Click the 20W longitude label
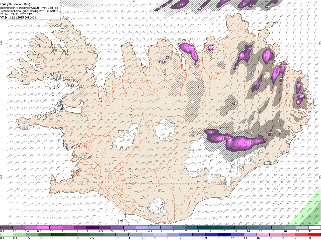321x240 pixels. click(133, 1)
